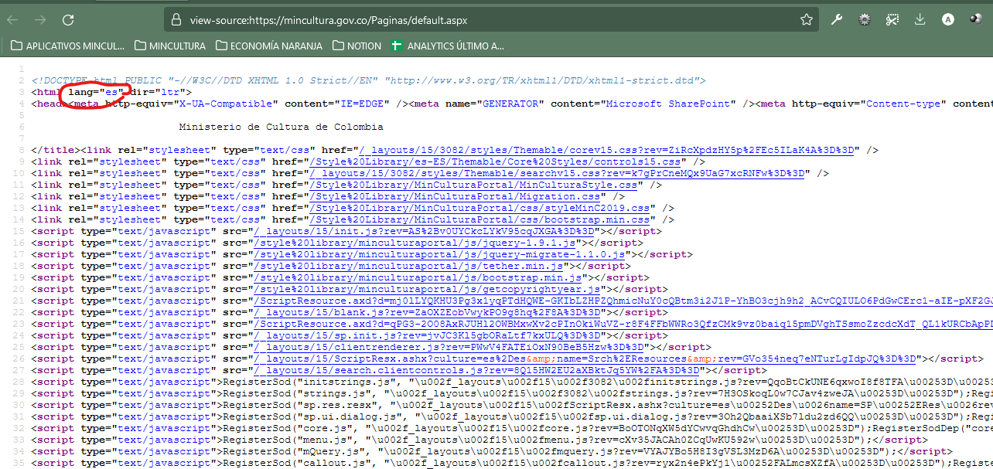Bookmark this page with the star icon
Image resolution: width=993 pixels, height=469 pixels.
click(x=806, y=19)
